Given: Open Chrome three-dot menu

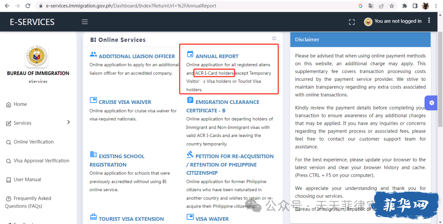Looking at the screenshot, I should click(437, 6).
